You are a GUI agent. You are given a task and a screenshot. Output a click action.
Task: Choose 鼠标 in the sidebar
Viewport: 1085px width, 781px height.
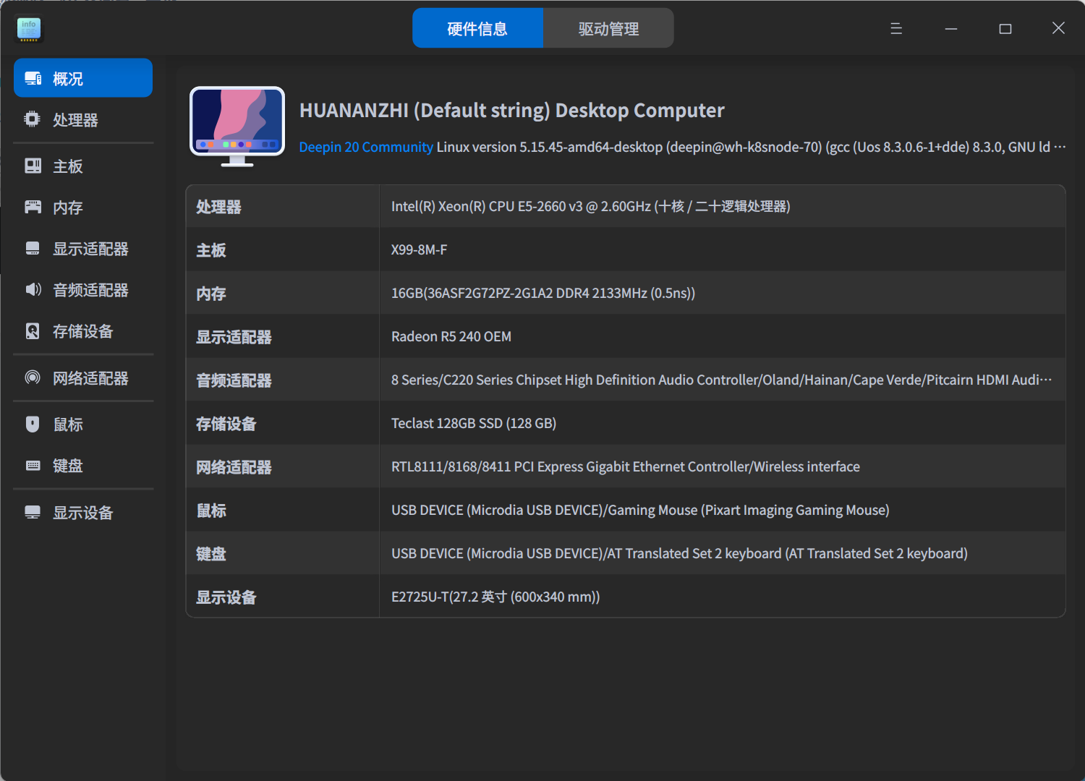click(83, 424)
